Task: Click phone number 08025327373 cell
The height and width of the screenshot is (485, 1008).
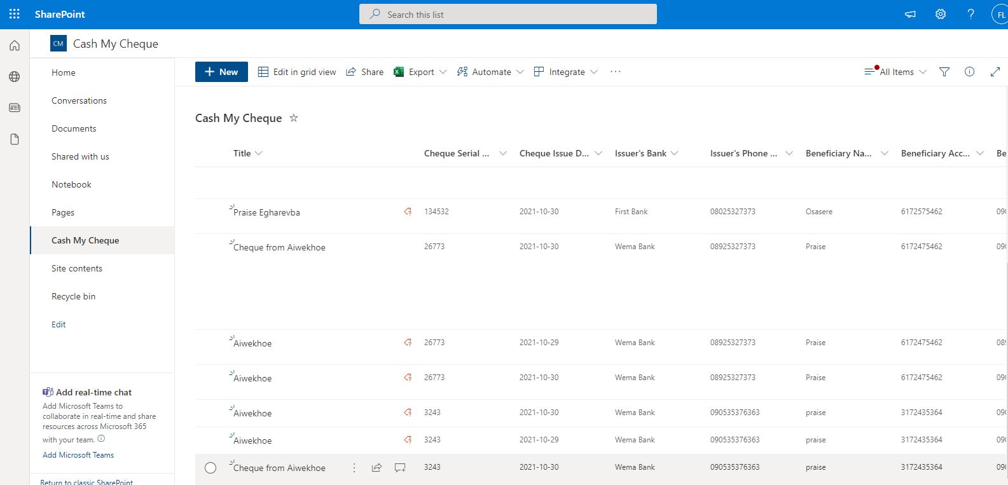Action: point(733,212)
